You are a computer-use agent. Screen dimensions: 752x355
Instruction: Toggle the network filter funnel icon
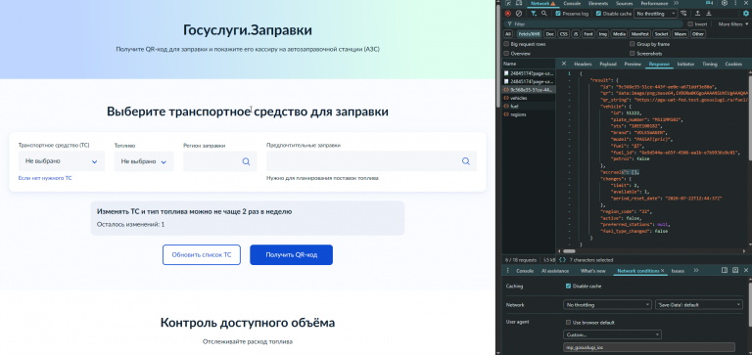pyautogui.click(x=534, y=14)
